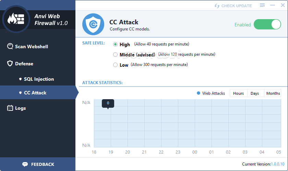Minimize the firewall window
Viewport: 288px width, 171px height.
(273, 5)
